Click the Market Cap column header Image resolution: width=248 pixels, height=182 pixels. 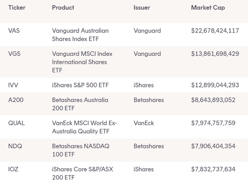[208, 8]
